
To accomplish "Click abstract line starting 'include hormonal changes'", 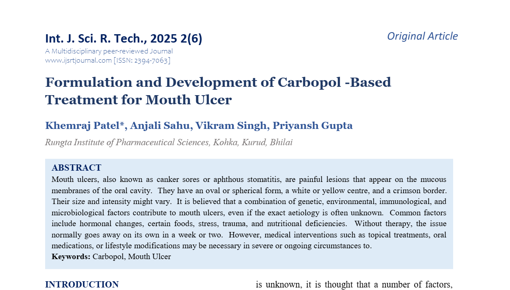I will coord(249,224).
